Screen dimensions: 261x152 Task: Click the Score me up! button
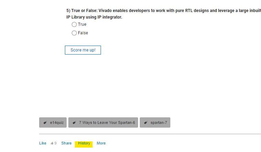tap(83, 50)
